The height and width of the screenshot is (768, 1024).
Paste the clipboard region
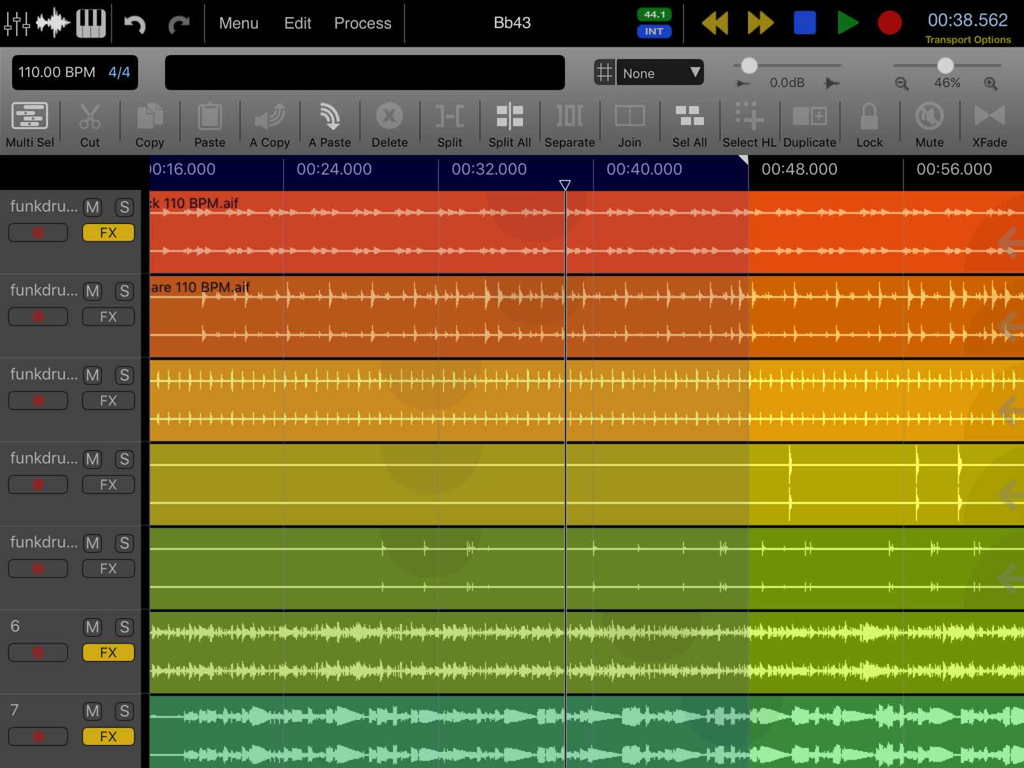tap(210, 125)
